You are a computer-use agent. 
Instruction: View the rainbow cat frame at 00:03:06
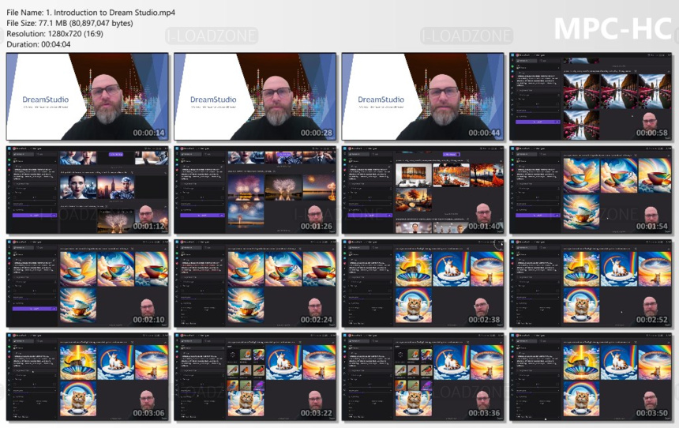coord(88,377)
